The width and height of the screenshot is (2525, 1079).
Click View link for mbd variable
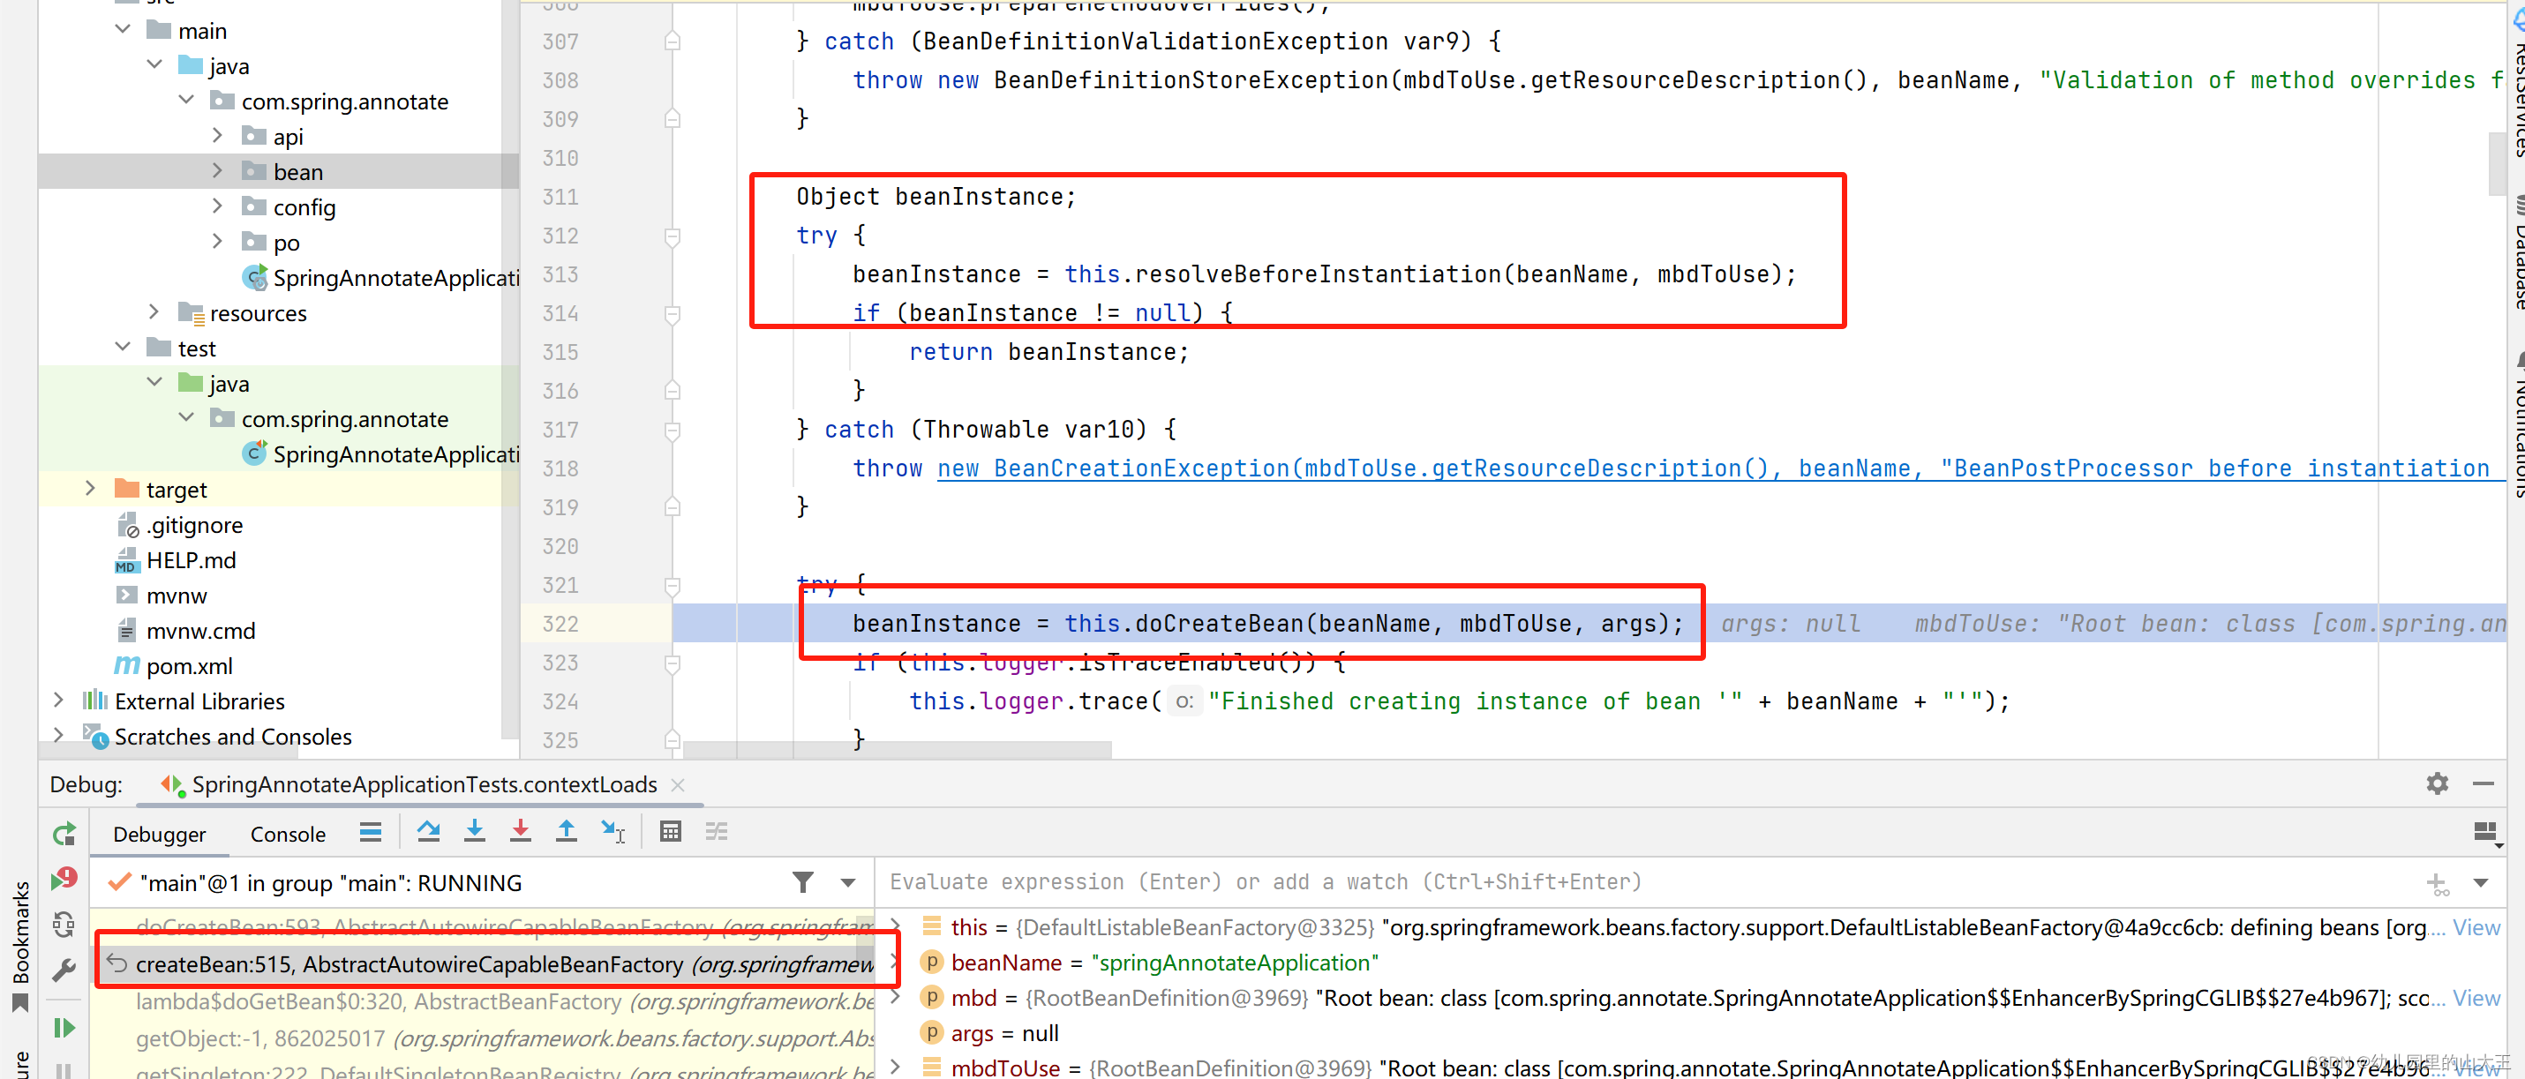coord(2476,998)
